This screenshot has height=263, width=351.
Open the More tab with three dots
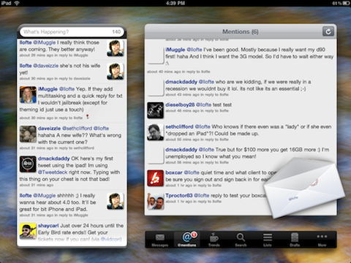322,240
